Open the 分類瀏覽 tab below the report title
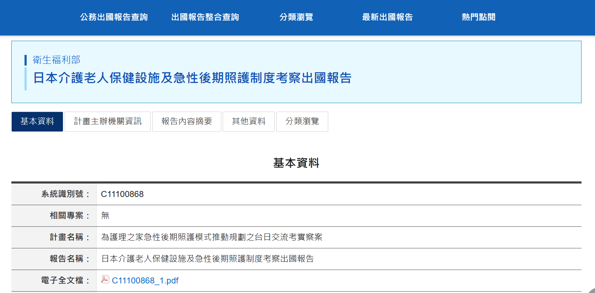Viewport: 595px width, 293px height. [302, 122]
